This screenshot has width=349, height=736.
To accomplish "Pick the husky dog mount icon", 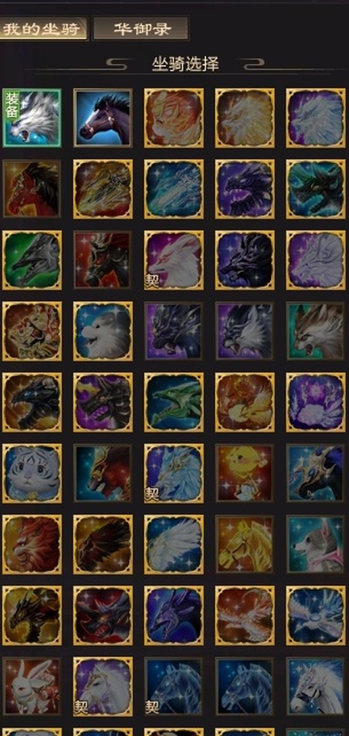I will [x=316, y=544].
